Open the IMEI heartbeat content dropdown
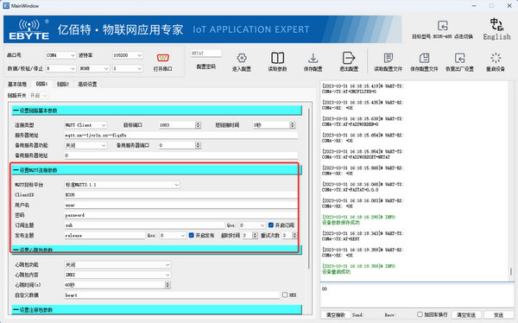The image size is (518, 323). click(x=117, y=275)
